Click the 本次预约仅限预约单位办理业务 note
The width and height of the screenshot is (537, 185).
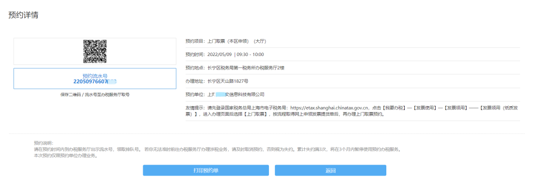(66, 156)
